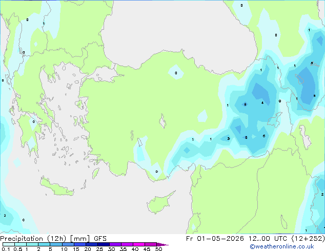Image resolution: width=325 pixels, height=251 pixels.
Task: Click the over-50 arrow tip of legend
Action: tap(162, 244)
